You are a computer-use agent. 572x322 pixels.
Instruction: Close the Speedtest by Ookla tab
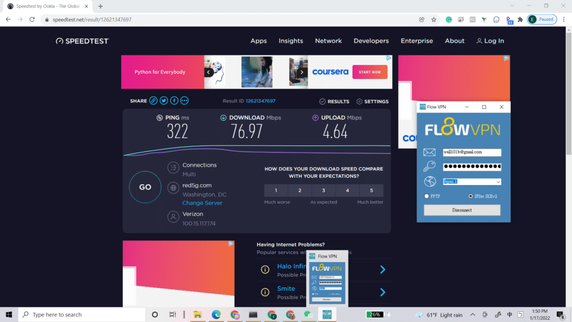(x=87, y=6)
